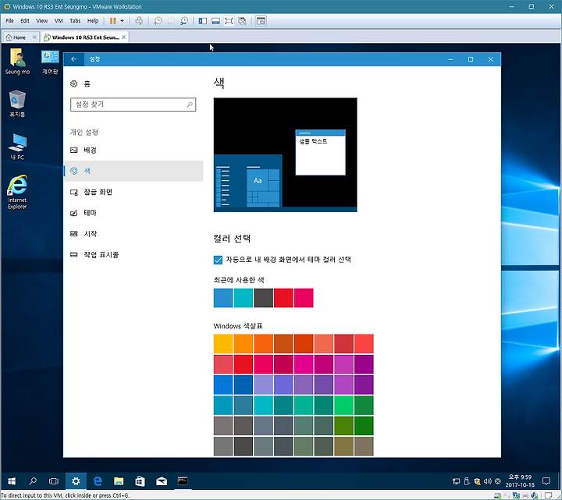Viewport: 562px width, 500px height.
Task: Pick the red recently used color
Action: [x=283, y=298]
